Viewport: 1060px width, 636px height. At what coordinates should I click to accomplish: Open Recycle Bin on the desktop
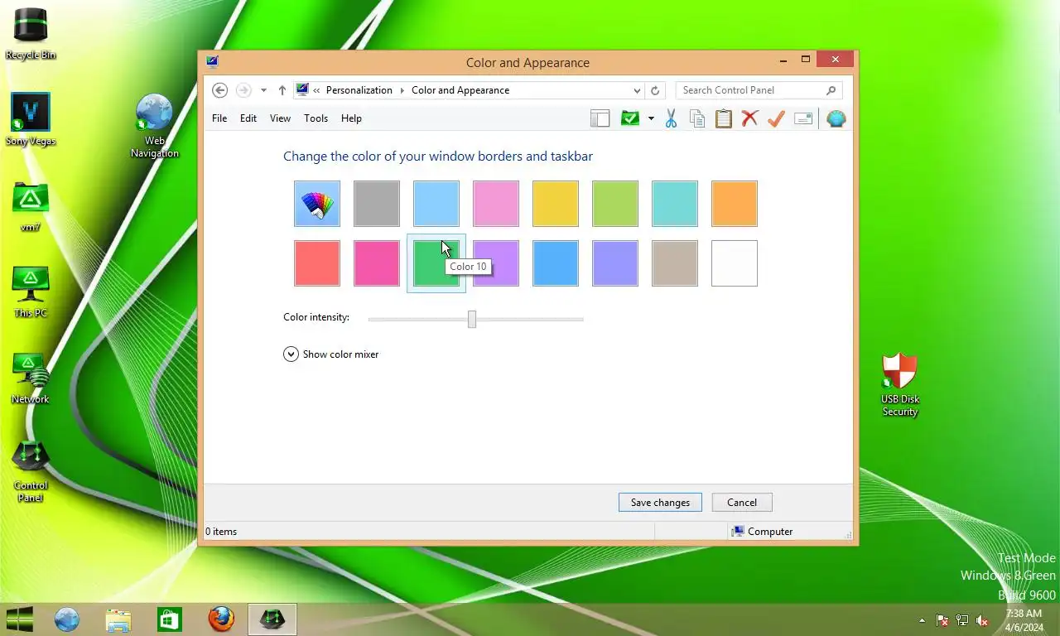click(x=31, y=33)
